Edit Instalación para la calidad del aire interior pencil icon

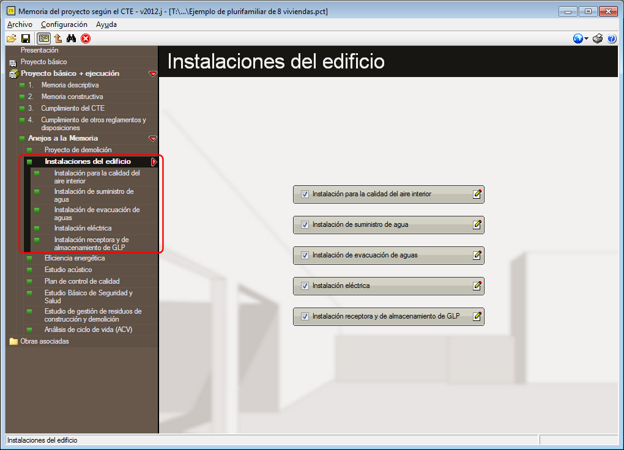pyautogui.click(x=477, y=194)
